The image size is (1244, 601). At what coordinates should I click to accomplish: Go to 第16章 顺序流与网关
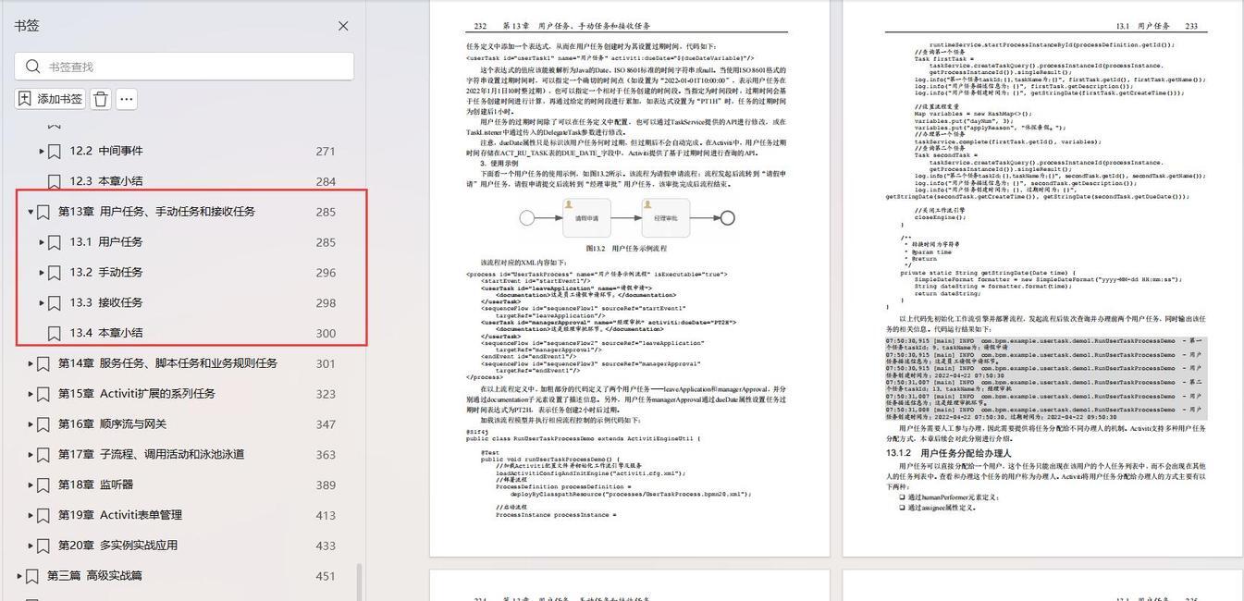[x=112, y=424]
